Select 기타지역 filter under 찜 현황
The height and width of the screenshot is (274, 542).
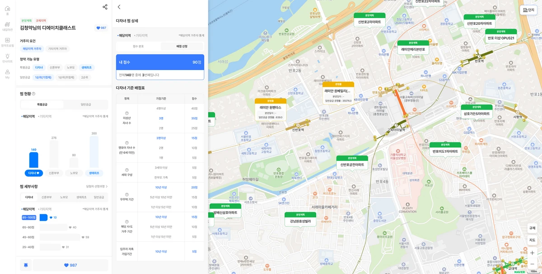pyautogui.click(x=44, y=117)
